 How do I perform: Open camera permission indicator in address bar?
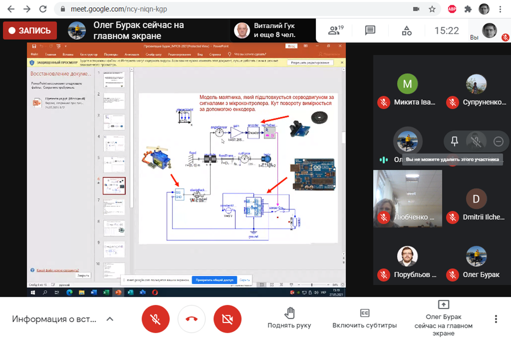pyautogui.click(x=416, y=9)
